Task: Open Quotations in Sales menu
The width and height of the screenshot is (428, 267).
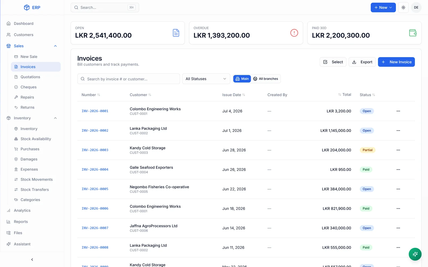Action: tap(36, 77)
